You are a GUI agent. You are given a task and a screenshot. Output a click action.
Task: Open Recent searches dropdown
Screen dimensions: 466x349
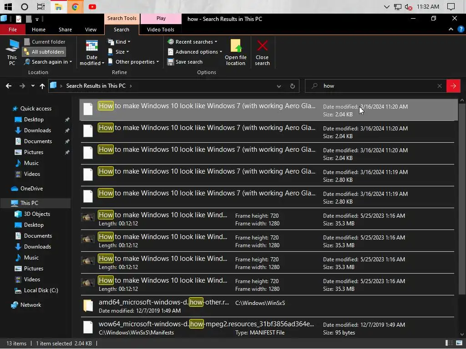pyautogui.click(x=192, y=42)
